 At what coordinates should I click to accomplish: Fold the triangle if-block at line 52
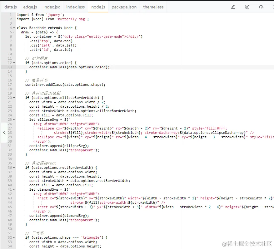click(x=14, y=238)
